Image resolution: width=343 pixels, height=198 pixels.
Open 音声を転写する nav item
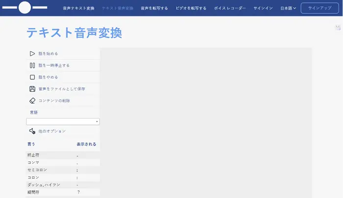(154, 8)
